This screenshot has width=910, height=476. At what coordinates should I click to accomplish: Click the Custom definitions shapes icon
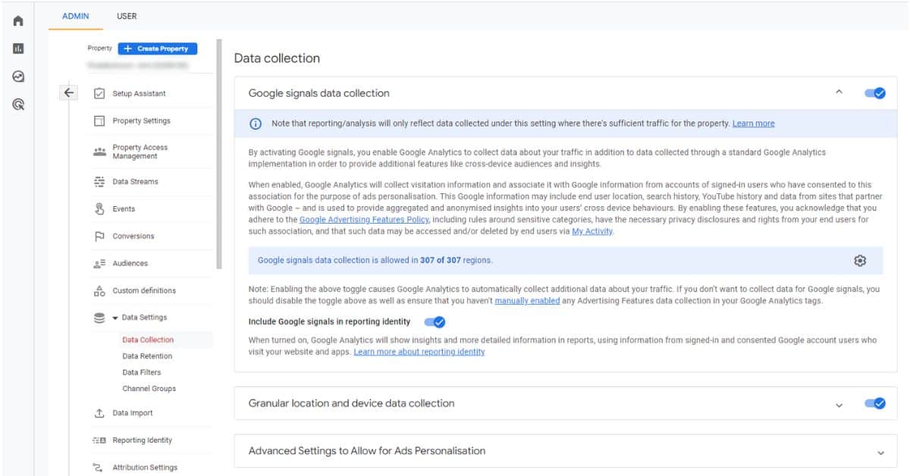click(x=99, y=290)
